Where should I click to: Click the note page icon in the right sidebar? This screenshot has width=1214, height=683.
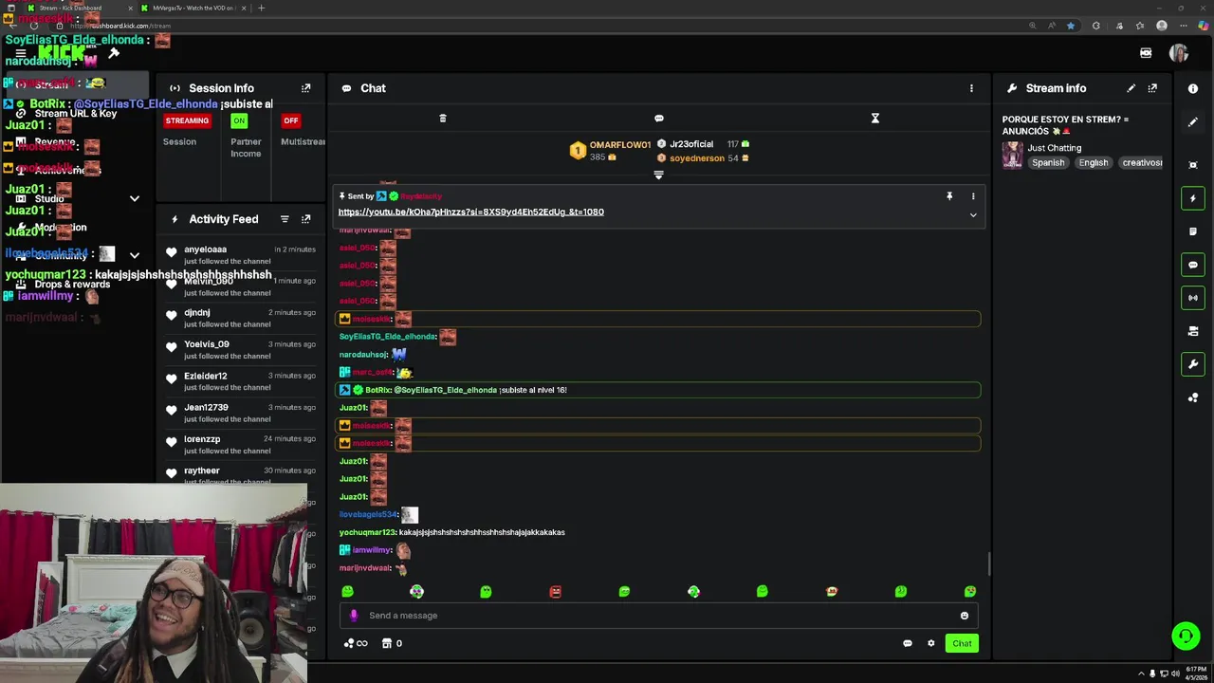pyautogui.click(x=1193, y=231)
